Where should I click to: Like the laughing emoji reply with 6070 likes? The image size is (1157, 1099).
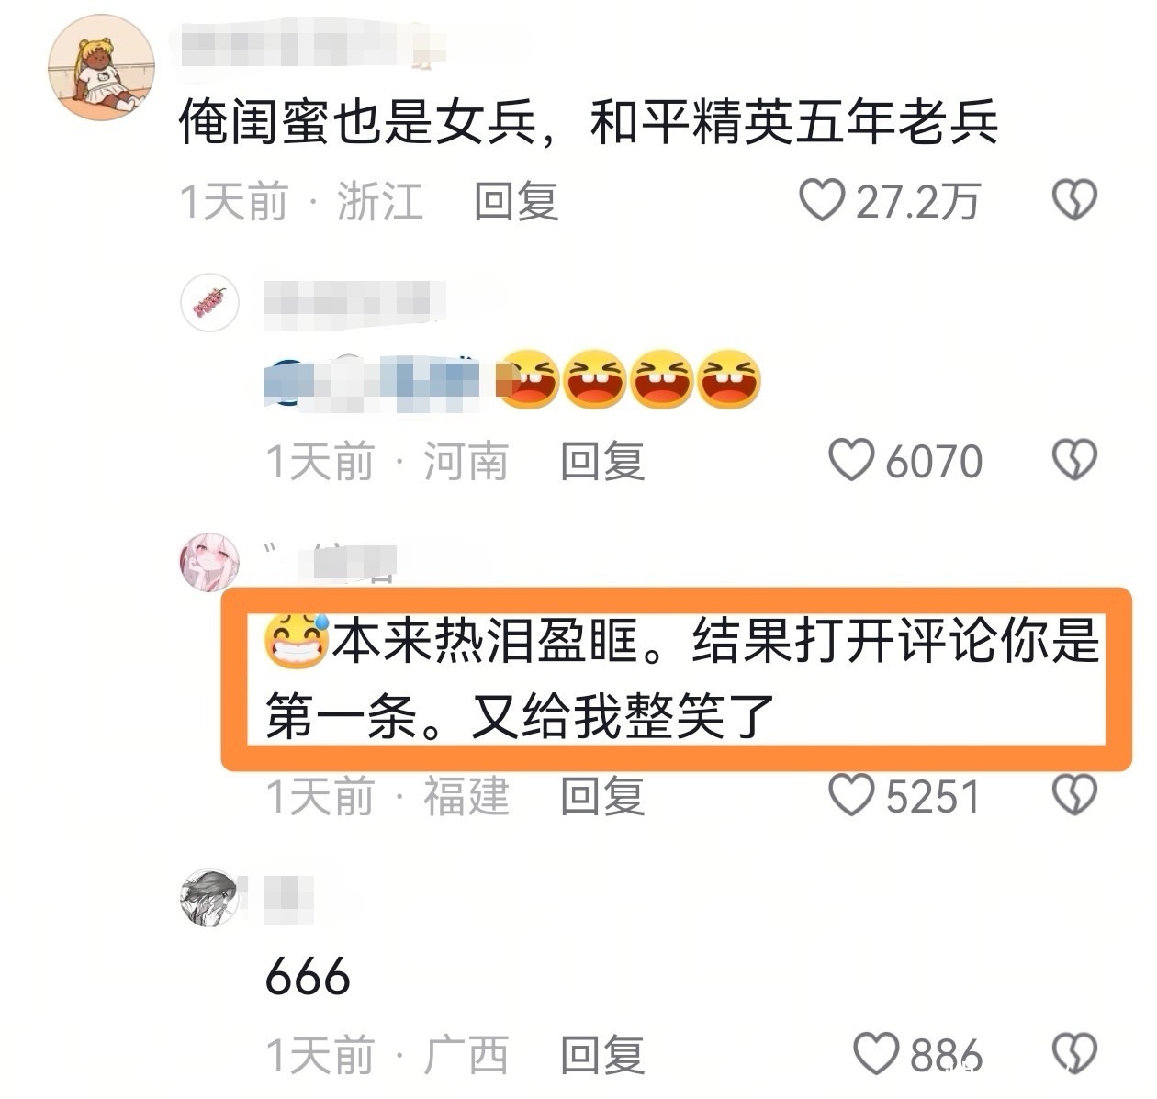[851, 460]
